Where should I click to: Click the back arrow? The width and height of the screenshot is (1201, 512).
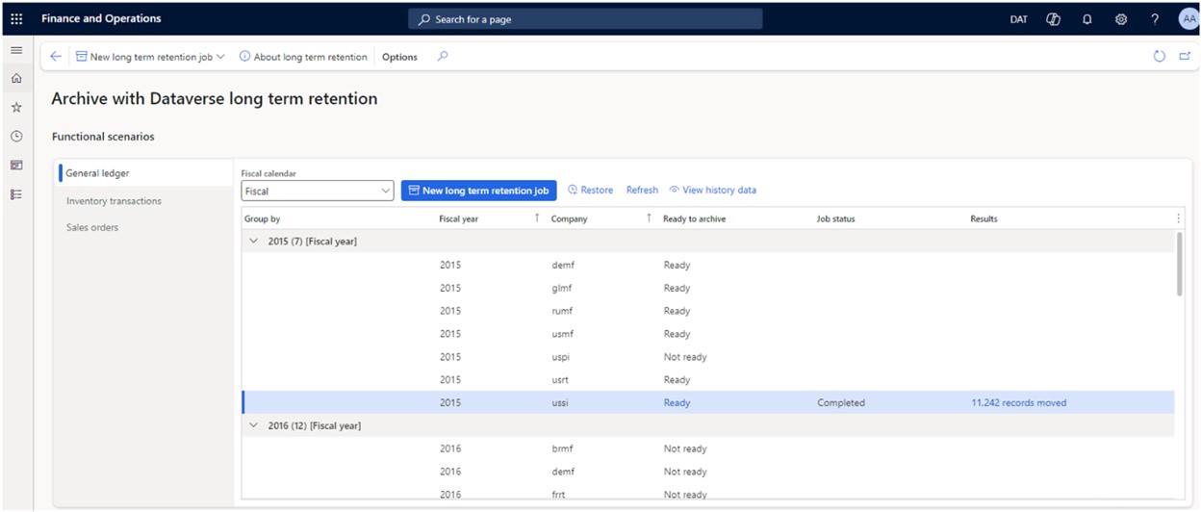(56, 57)
